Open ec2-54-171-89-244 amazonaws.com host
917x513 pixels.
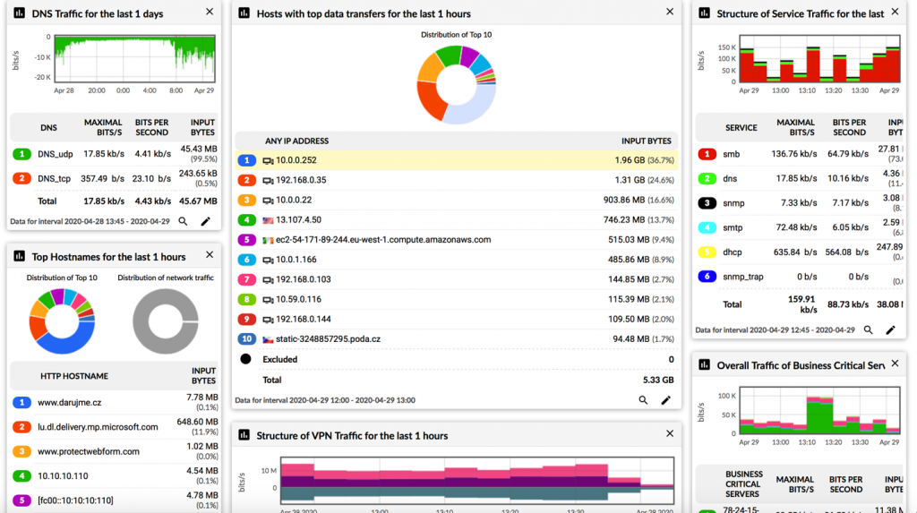[383, 240]
